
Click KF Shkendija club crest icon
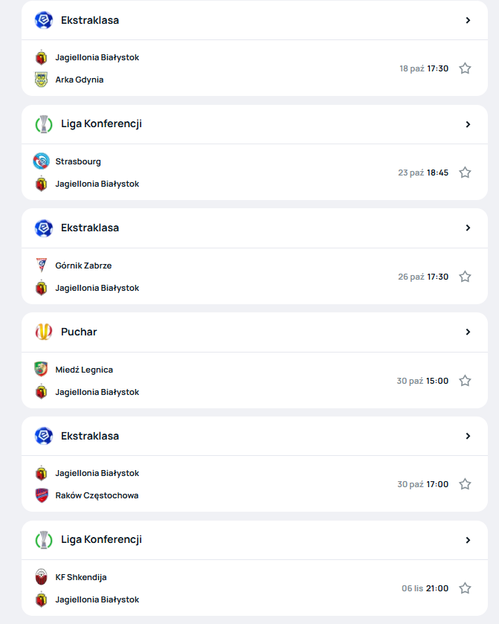coord(42,577)
